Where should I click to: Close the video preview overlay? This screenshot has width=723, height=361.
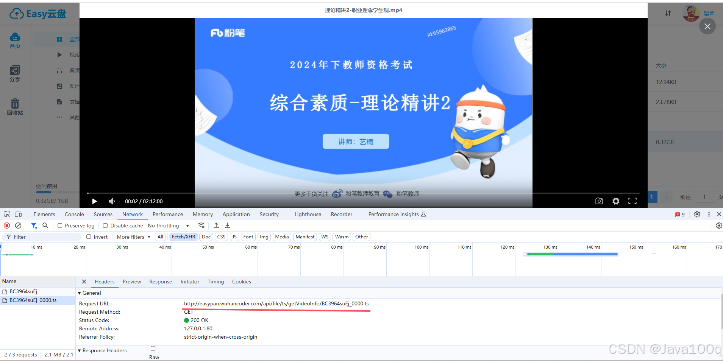pos(707,26)
